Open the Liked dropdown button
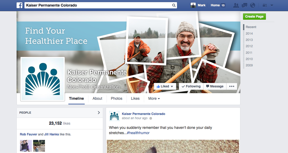Viewport: 288px width, 153px height. pos(165,86)
